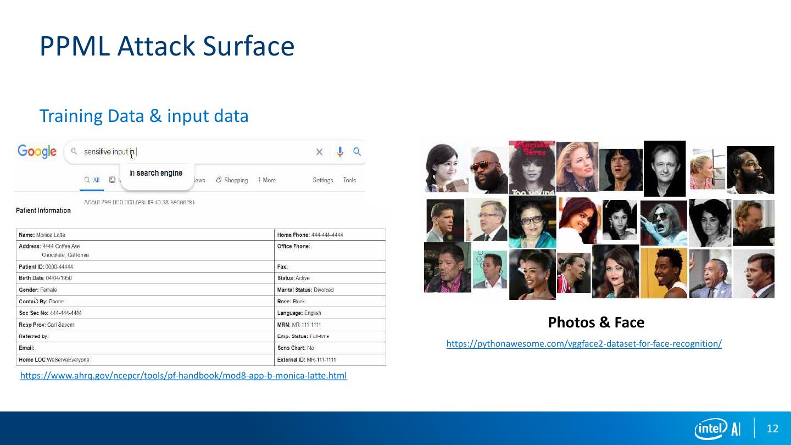Click the Images tab icon beside All
Viewport: 791px width, 445px height.
pyautogui.click(x=113, y=180)
